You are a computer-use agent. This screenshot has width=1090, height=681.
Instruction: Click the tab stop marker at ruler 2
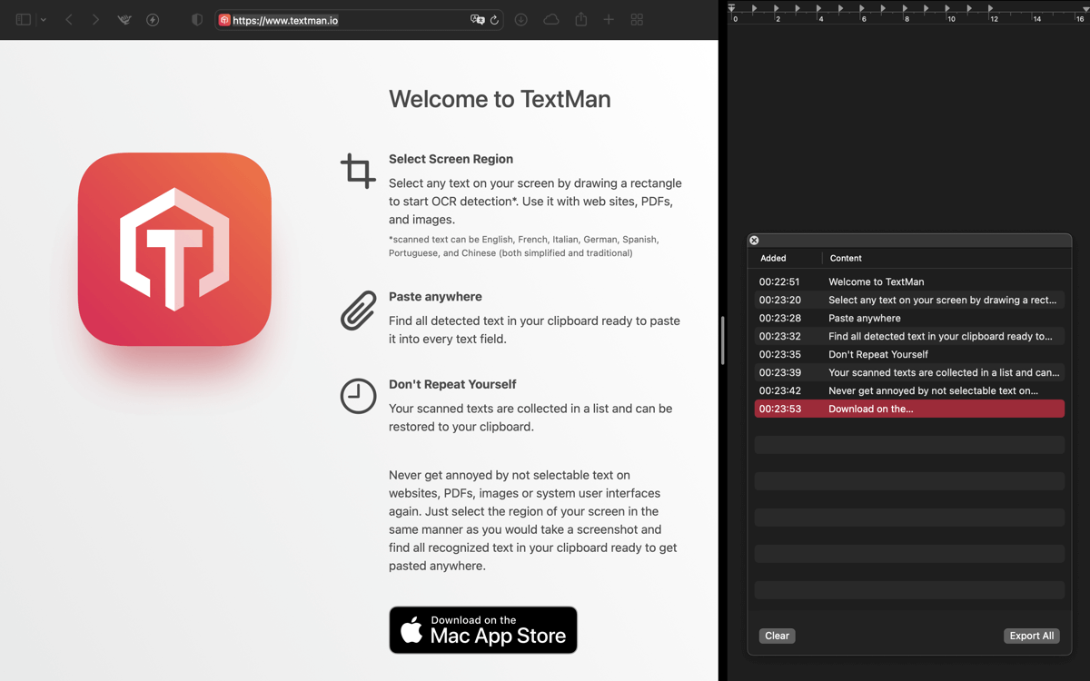[x=777, y=8]
